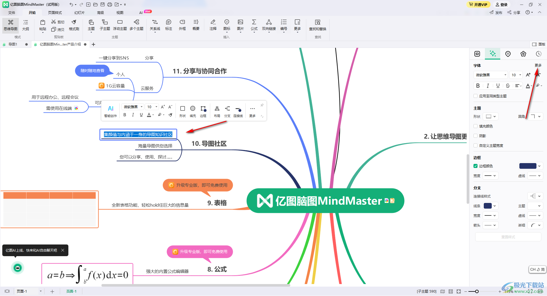The image size is (547, 296).
Task: Choose 连接线 connector in floating toolbar
Action: coord(238,111)
